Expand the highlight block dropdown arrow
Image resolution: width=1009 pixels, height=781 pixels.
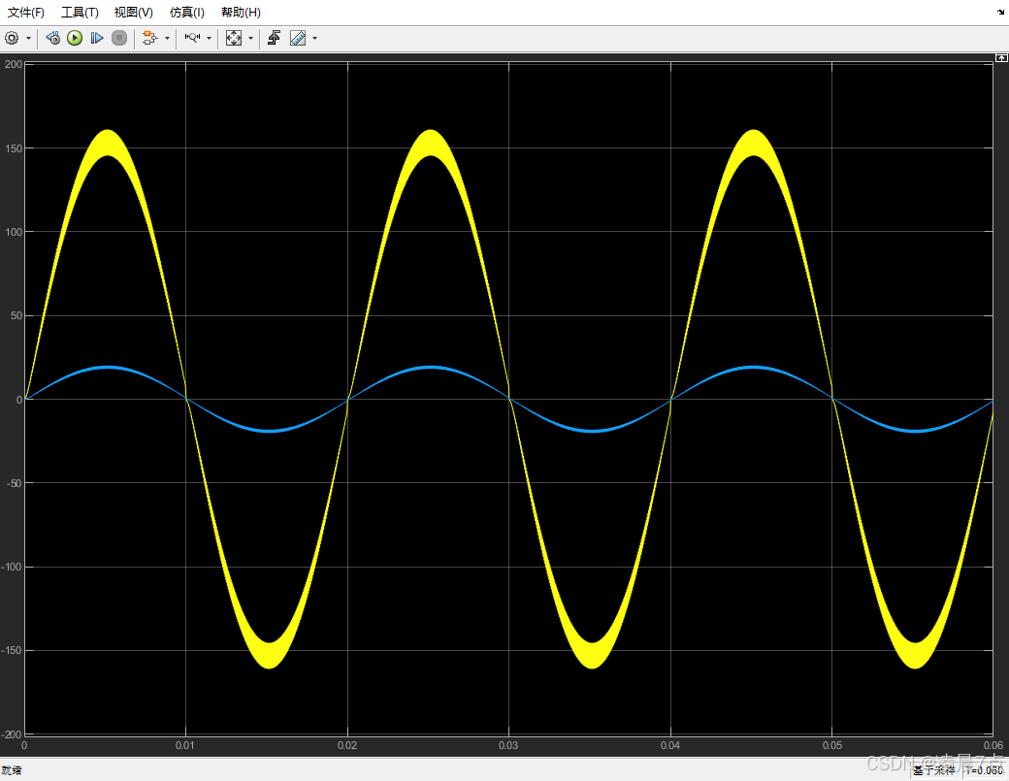(x=167, y=39)
